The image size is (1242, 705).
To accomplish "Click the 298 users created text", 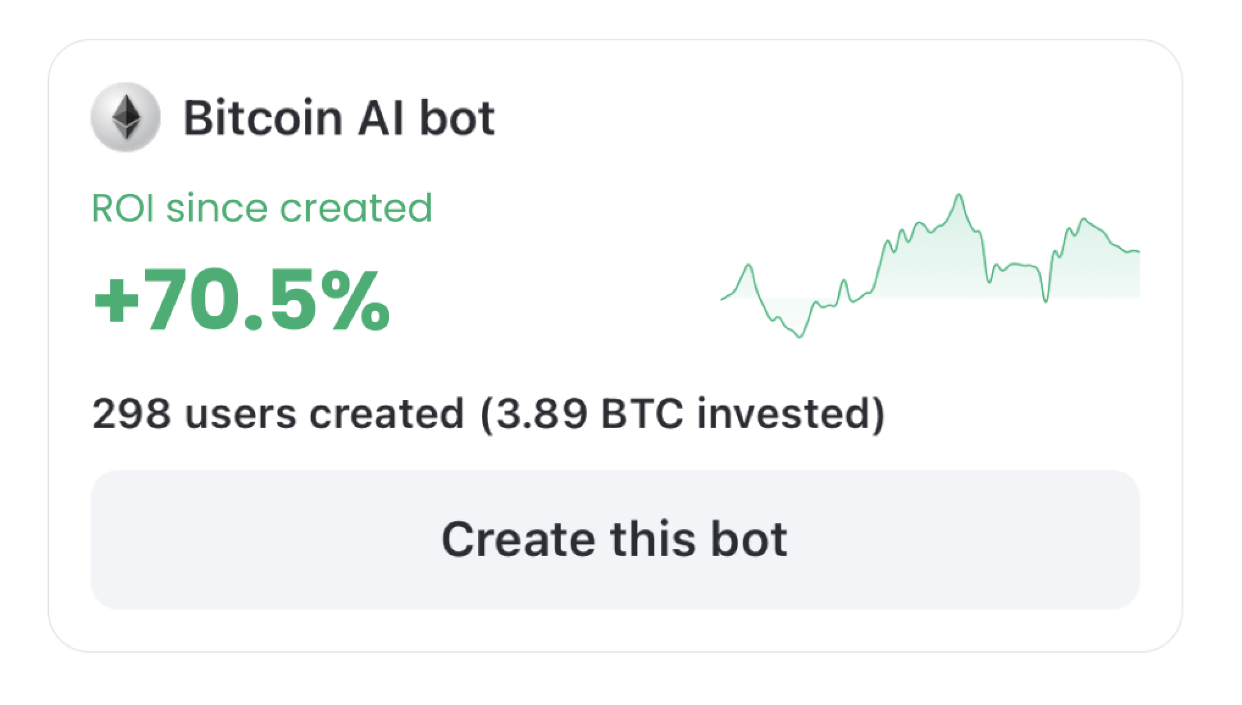I will coord(278,413).
